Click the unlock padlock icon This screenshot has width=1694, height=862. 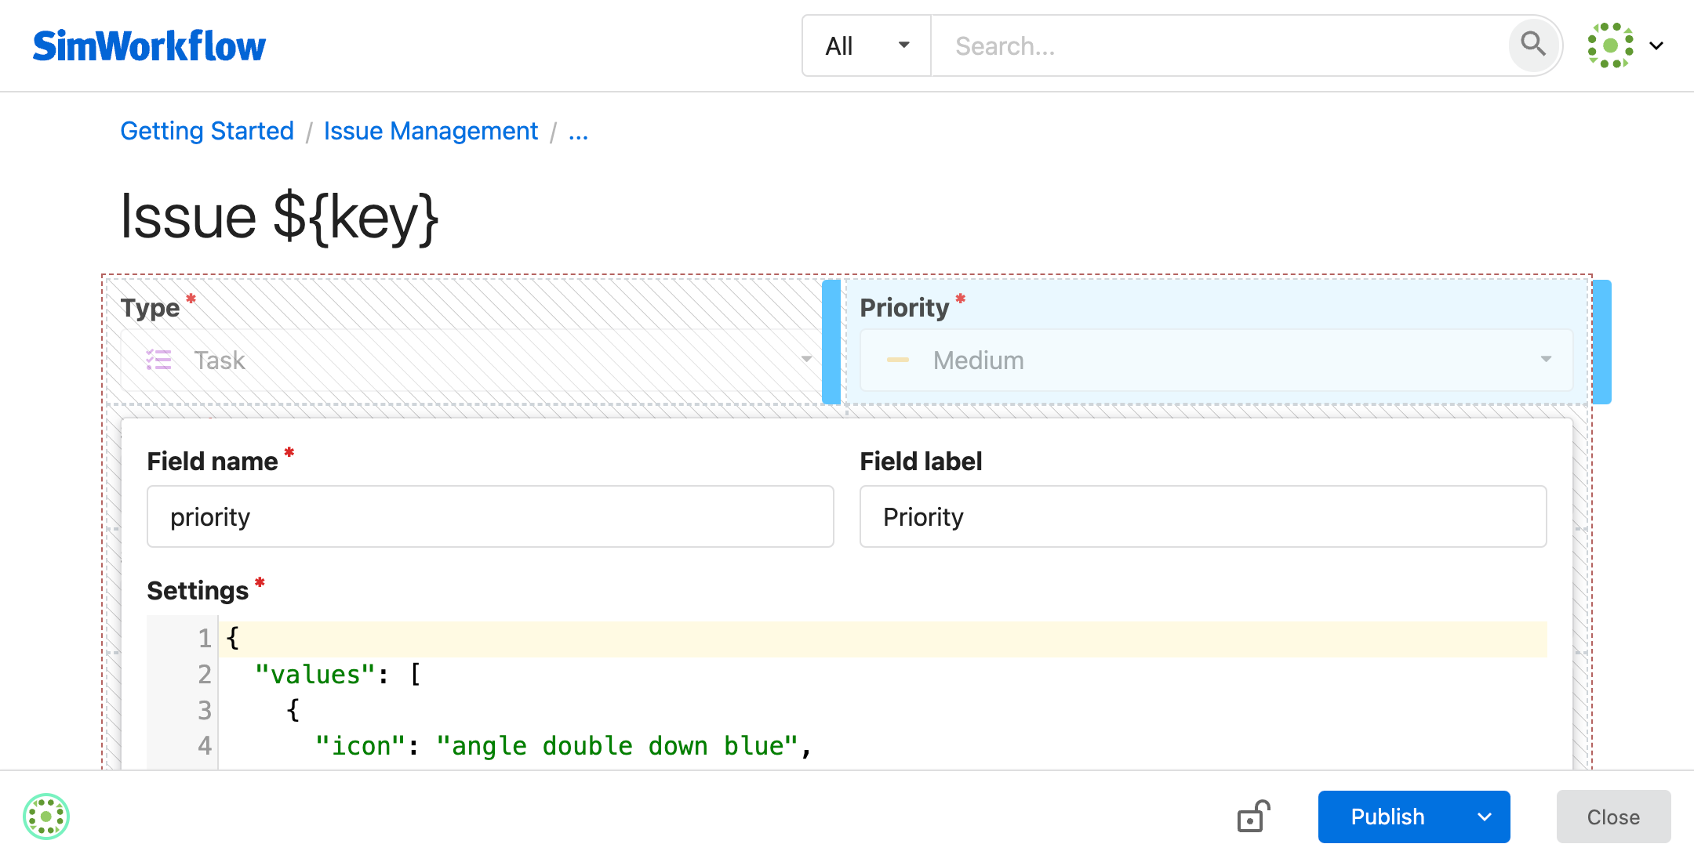[1254, 817]
